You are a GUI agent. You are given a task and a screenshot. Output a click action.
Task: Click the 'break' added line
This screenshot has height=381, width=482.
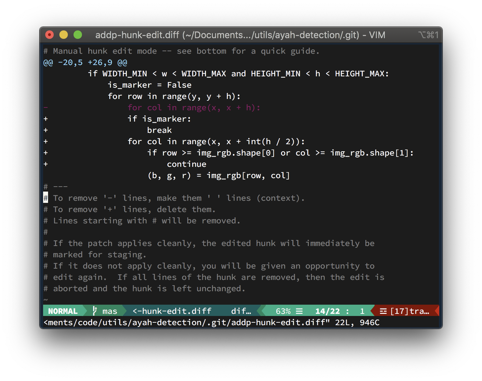[x=159, y=130]
